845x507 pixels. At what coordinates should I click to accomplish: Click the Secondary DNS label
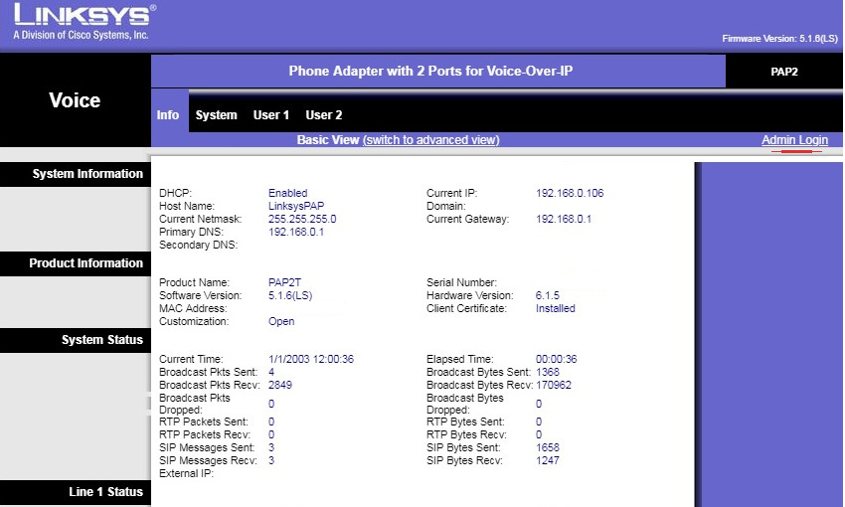[x=198, y=245]
